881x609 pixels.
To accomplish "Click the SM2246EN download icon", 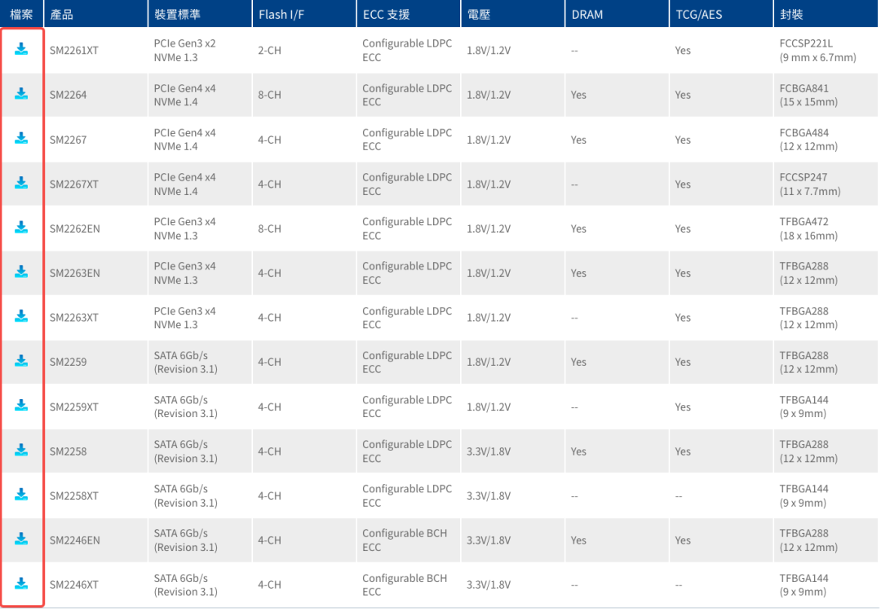I will (x=21, y=539).
